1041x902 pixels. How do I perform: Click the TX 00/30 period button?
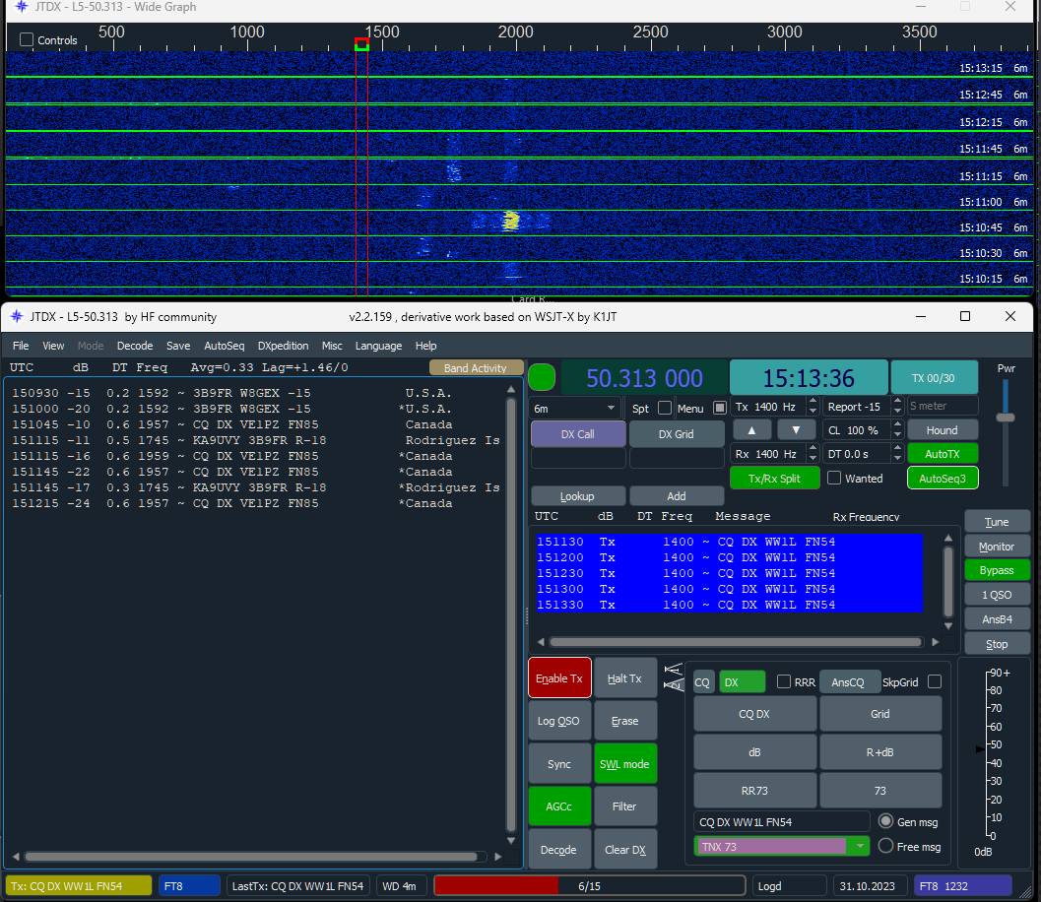[934, 378]
